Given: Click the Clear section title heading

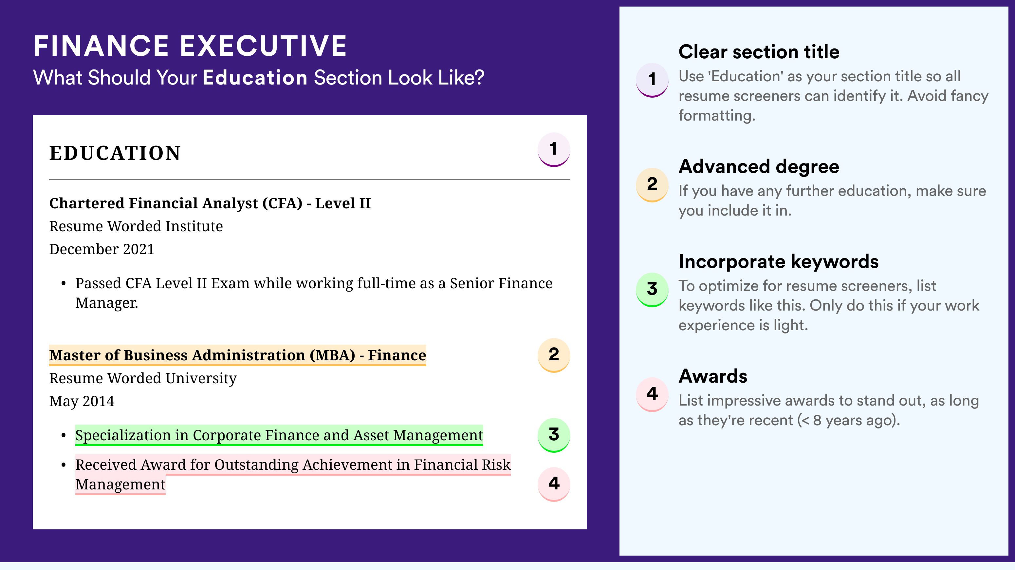Looking at the screenshot, I should point(759,52).
